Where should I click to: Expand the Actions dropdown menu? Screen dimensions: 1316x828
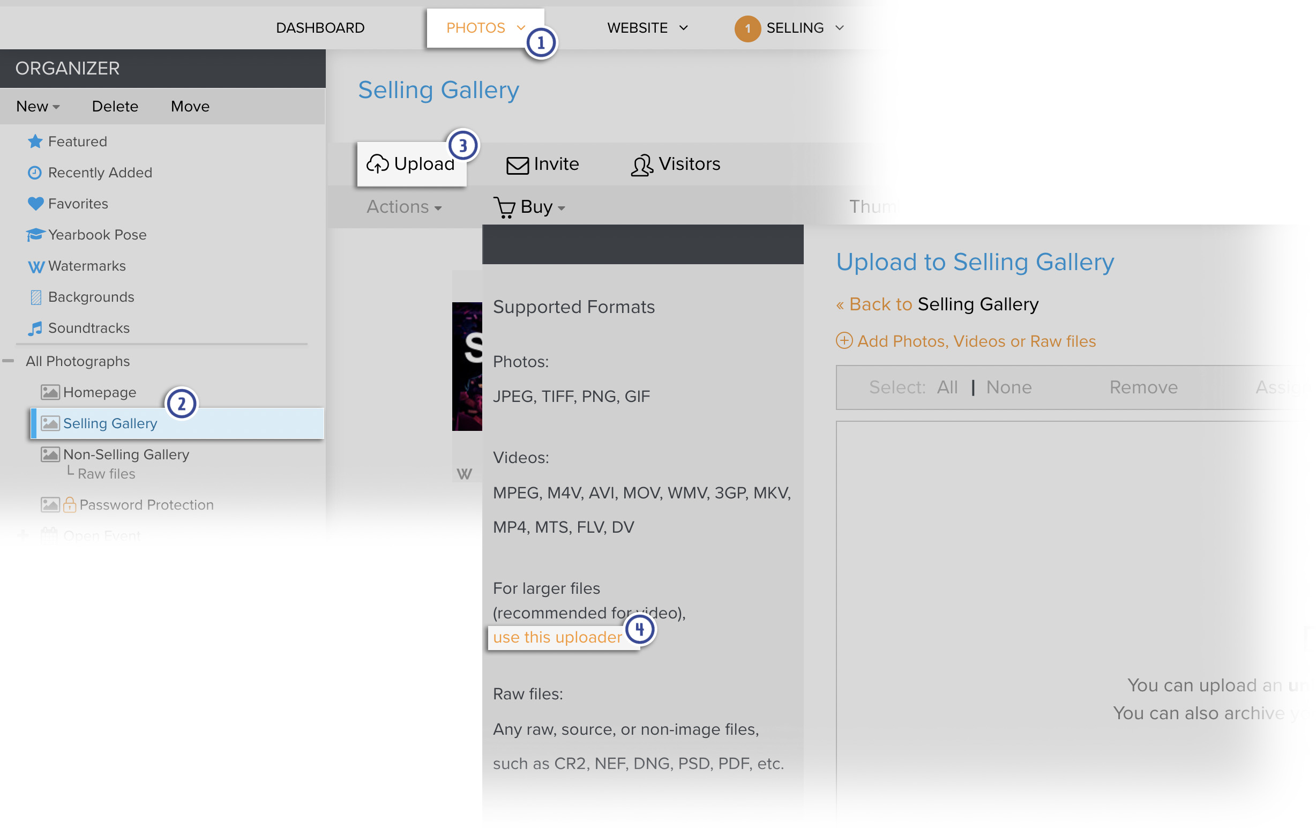(x=404, y=207)
